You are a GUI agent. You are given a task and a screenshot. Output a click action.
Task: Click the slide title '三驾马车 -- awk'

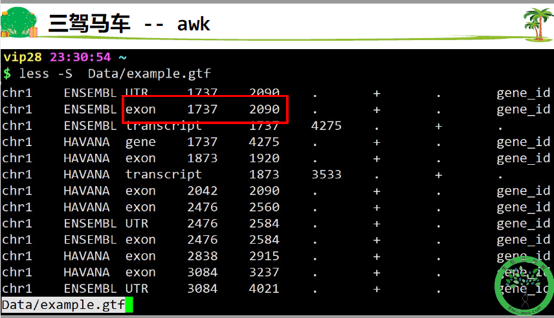[129, 24]
